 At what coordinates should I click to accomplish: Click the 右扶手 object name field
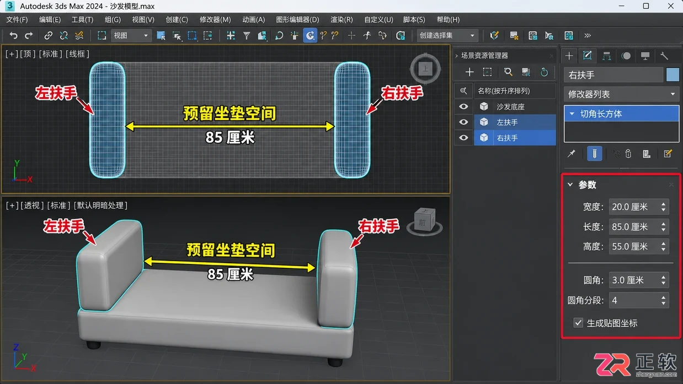point(613,75)
